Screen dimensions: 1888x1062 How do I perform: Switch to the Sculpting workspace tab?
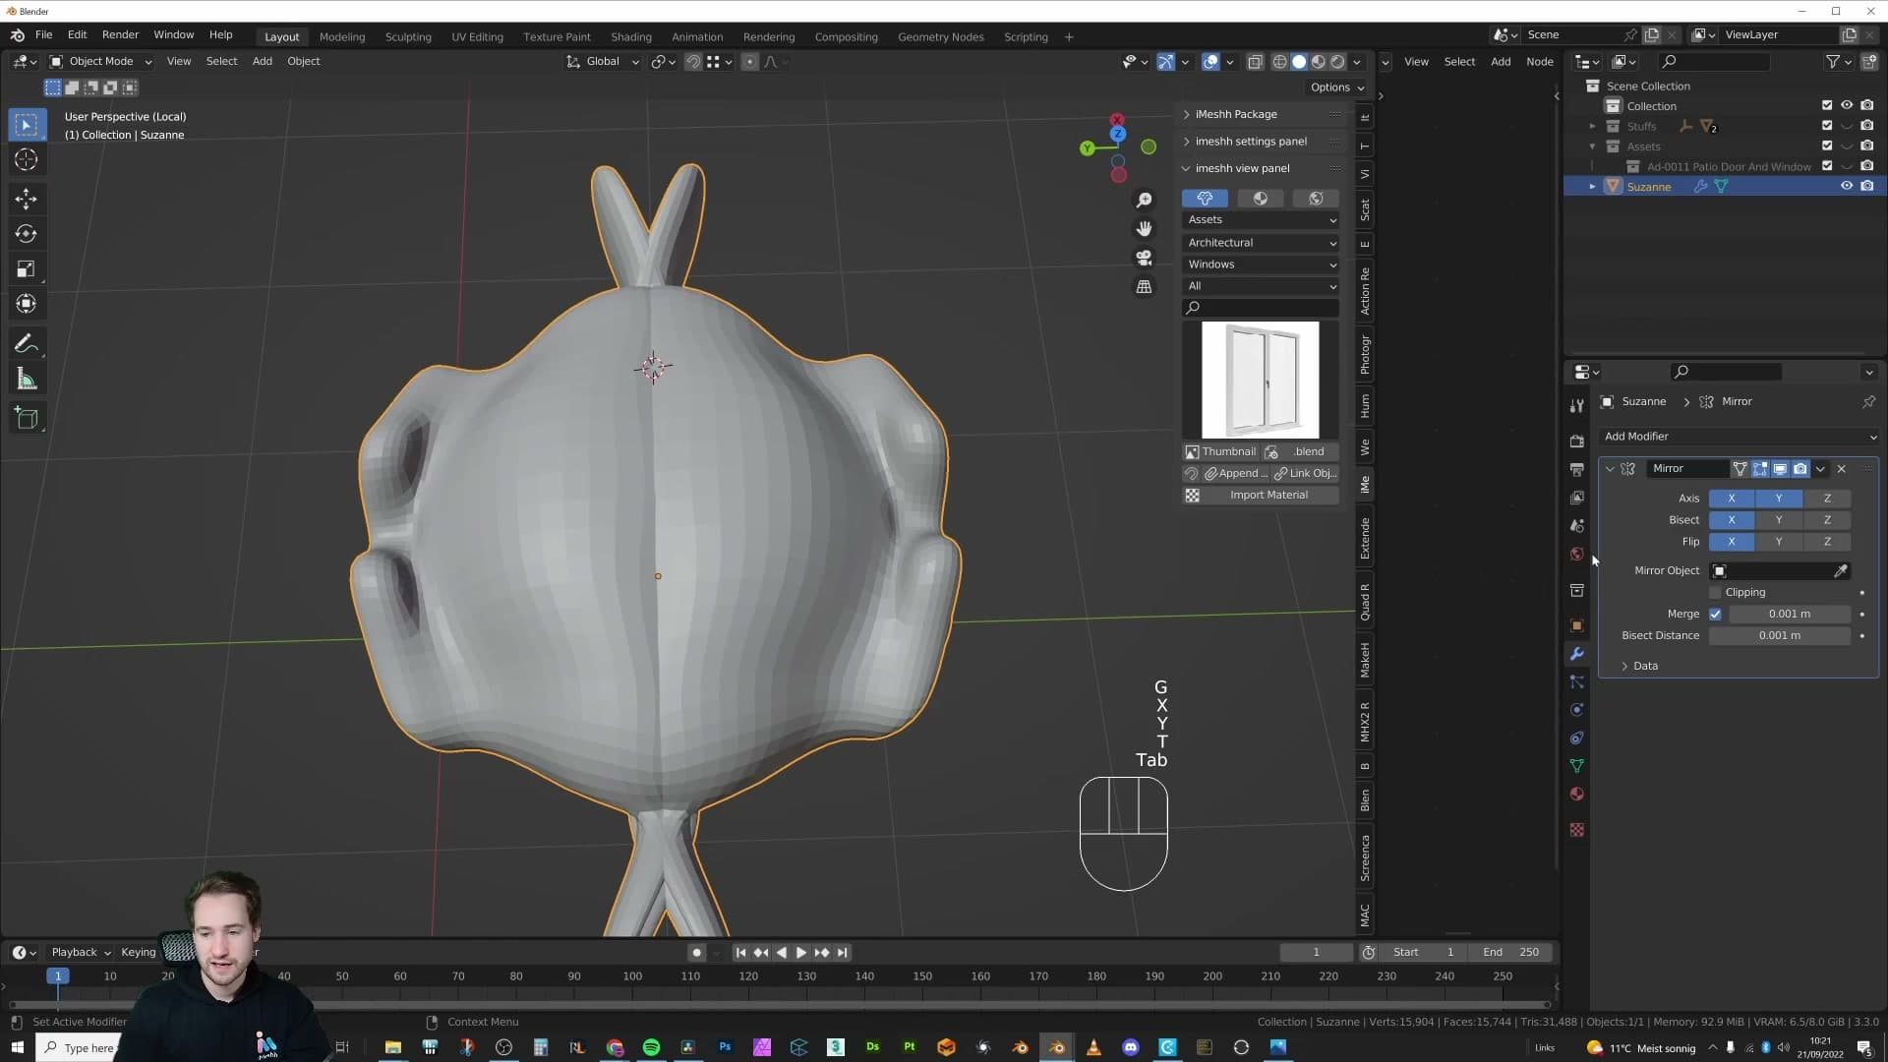(x=408, y=37)
